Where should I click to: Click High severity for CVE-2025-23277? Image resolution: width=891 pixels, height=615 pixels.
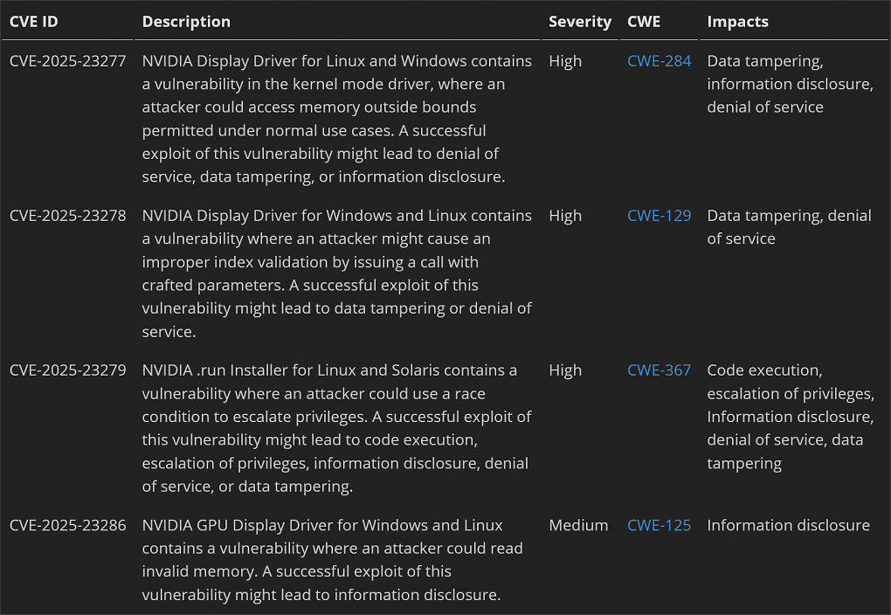click(565, 61)
